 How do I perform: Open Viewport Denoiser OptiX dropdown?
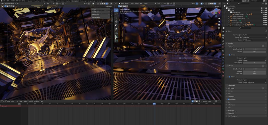pyautogui.click(x=254, y=58)
